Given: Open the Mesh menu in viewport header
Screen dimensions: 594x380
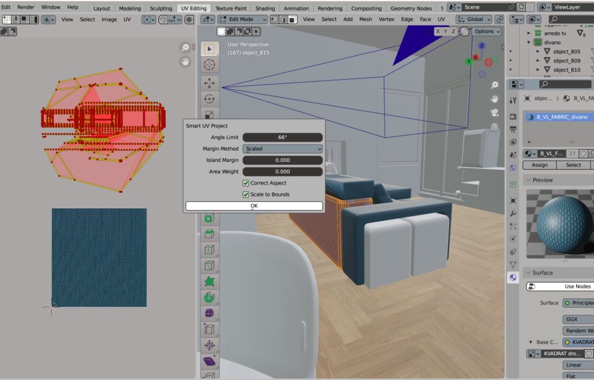Looking at the screenshot, I should pos(366,19).
